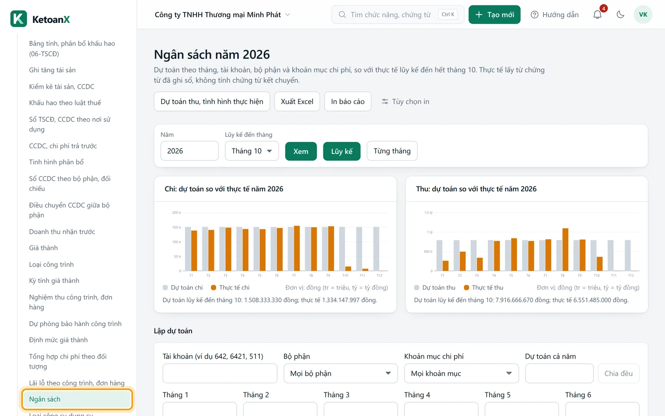Open the notifications bell
665x416 pixels.
(x=597, y=15)
